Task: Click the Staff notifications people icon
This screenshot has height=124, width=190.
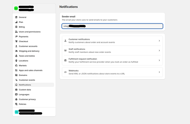Action: pyautogui.click(x=65, y=51)
